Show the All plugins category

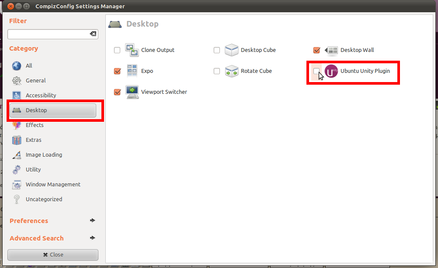pos(29,66)
